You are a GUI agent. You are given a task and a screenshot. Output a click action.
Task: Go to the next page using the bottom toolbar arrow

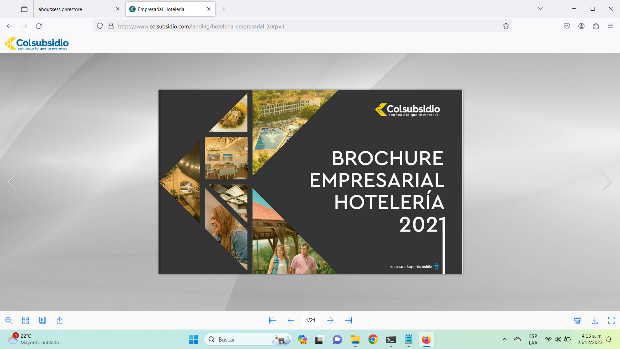click(330, 320)
